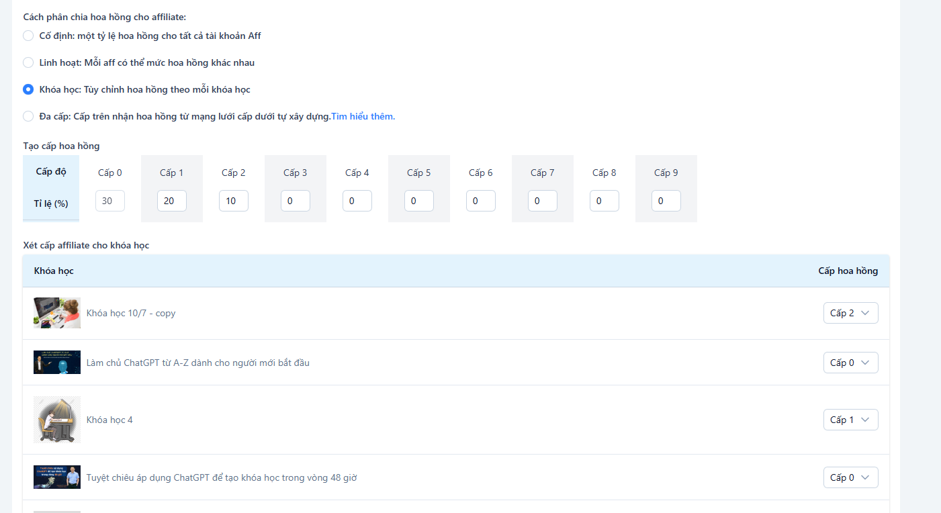This screenshot has width=941, height=513.
Task: Choose the 'Linh hoạt' commission radio option
Action: coord(28,62)
